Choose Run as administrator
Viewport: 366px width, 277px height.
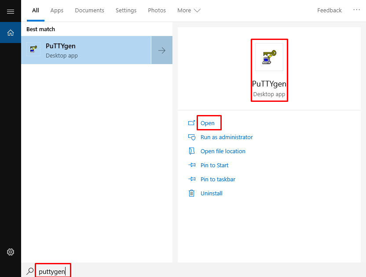coord(227,137)
